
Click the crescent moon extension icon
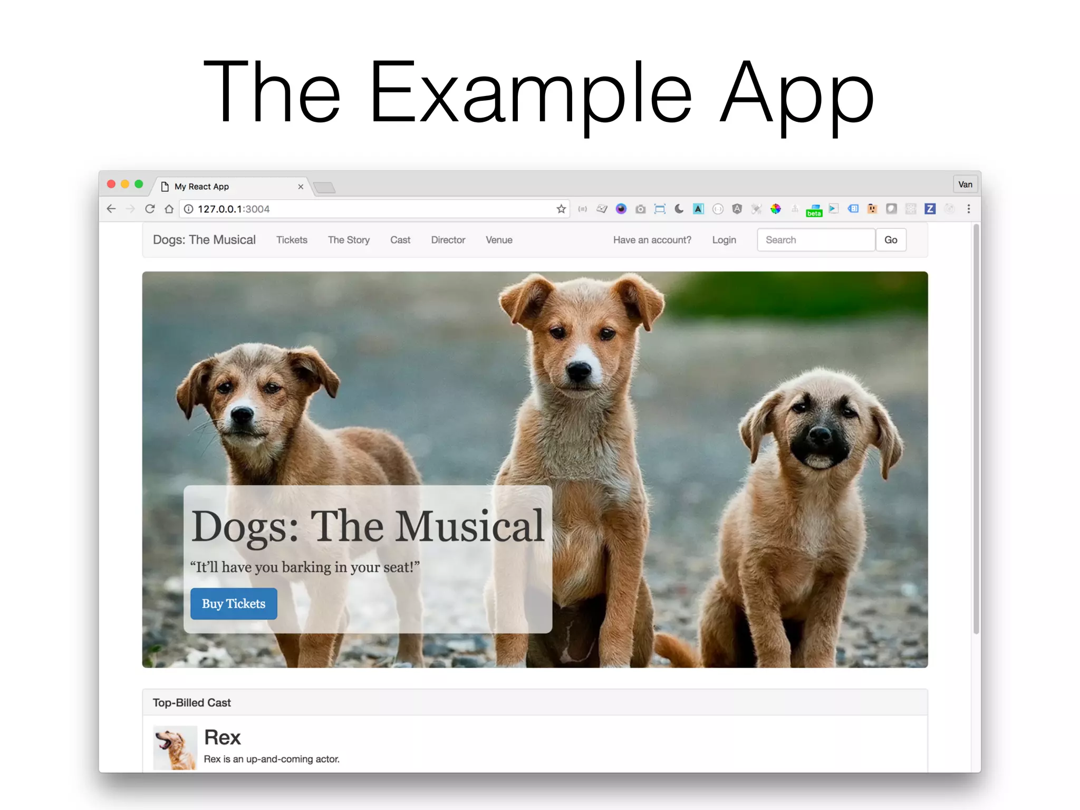(679, 209)
